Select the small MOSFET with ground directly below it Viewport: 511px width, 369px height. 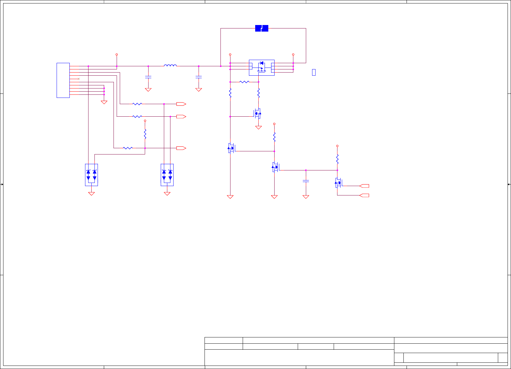pos(257,114)
